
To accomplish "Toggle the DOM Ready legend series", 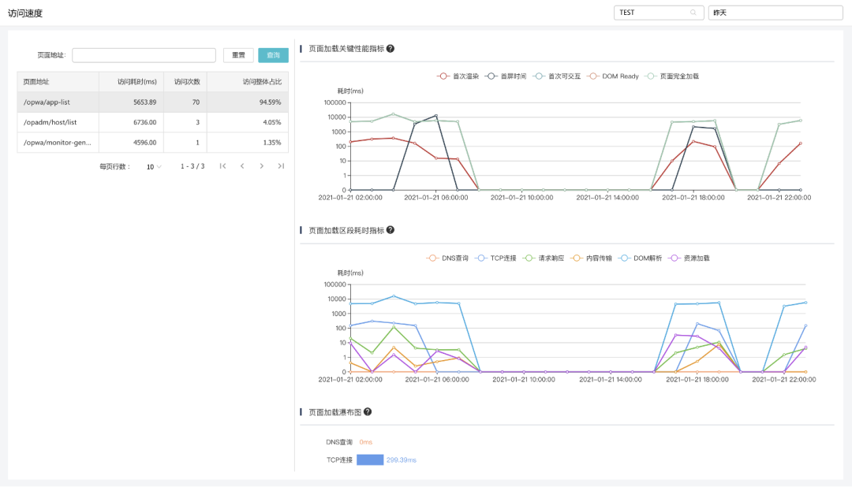I will [613, 76].
